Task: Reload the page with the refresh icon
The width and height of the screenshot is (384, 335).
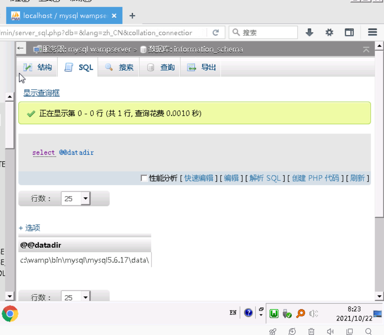Action: (x=216, y=32)
